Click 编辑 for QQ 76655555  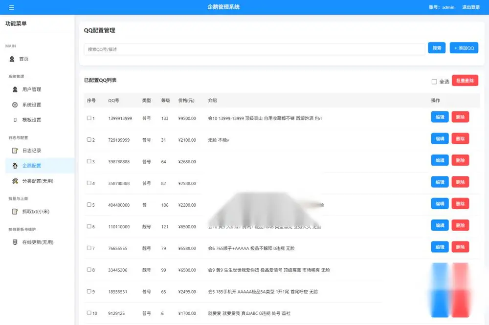[440, 247]
